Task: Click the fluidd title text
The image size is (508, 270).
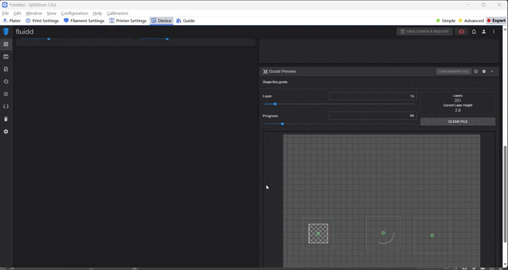Action: (24, 31)
